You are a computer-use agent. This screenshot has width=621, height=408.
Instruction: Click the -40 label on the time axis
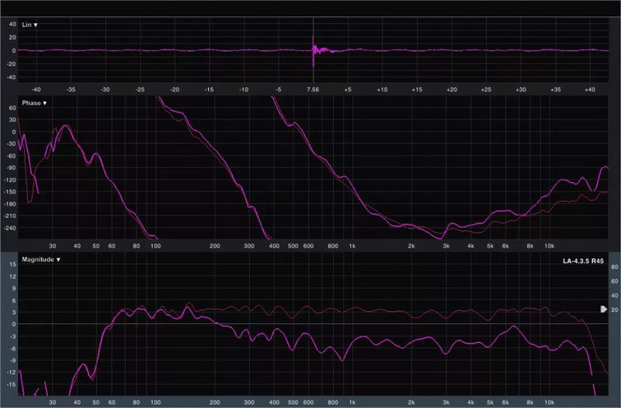[36, 89]
